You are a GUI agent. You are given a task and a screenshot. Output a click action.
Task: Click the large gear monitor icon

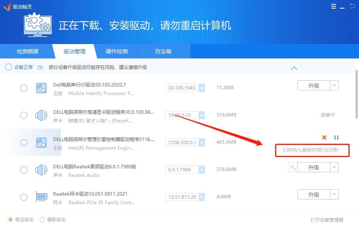point(38,25)
